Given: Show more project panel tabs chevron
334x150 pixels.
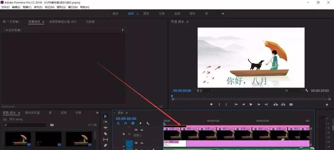Looking at the screenshot, I should click(x=97, y=113).
